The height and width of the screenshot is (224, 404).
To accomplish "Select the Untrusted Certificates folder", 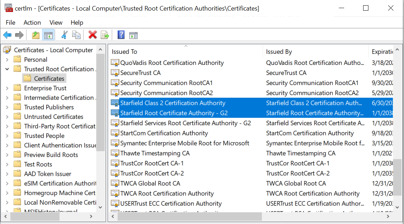I will coord(54,117).
